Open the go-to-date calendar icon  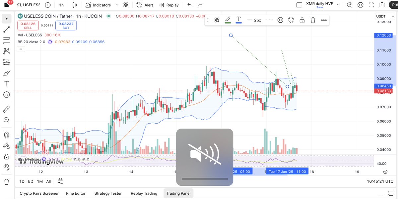point(60,181)
